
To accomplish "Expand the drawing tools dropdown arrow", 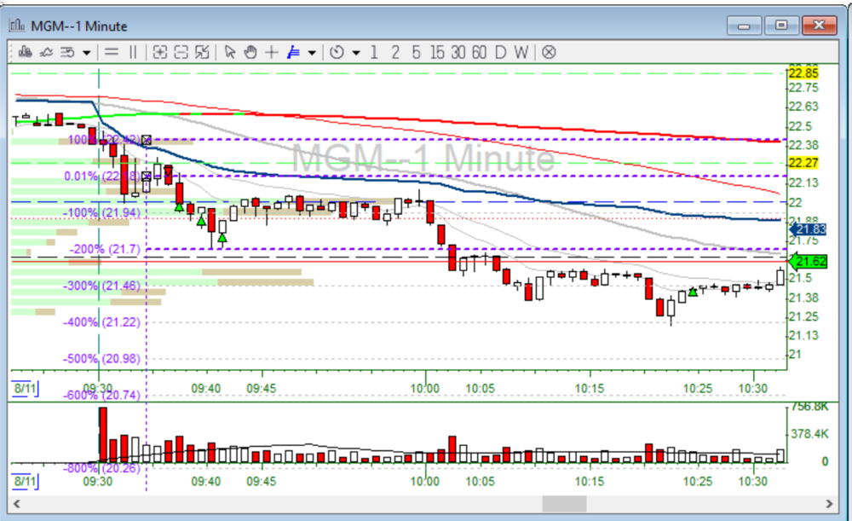I will [312, 53].
